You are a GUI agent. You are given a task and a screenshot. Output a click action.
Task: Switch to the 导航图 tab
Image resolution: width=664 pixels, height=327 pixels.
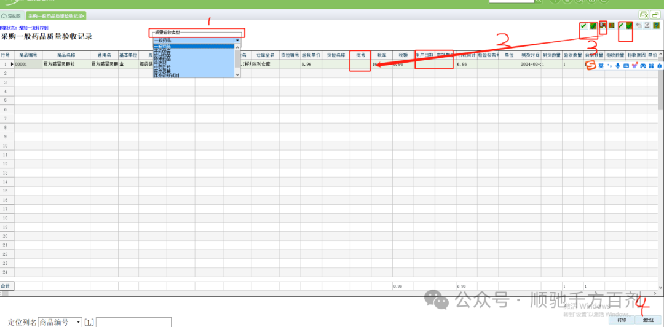(x=11, y=15)
